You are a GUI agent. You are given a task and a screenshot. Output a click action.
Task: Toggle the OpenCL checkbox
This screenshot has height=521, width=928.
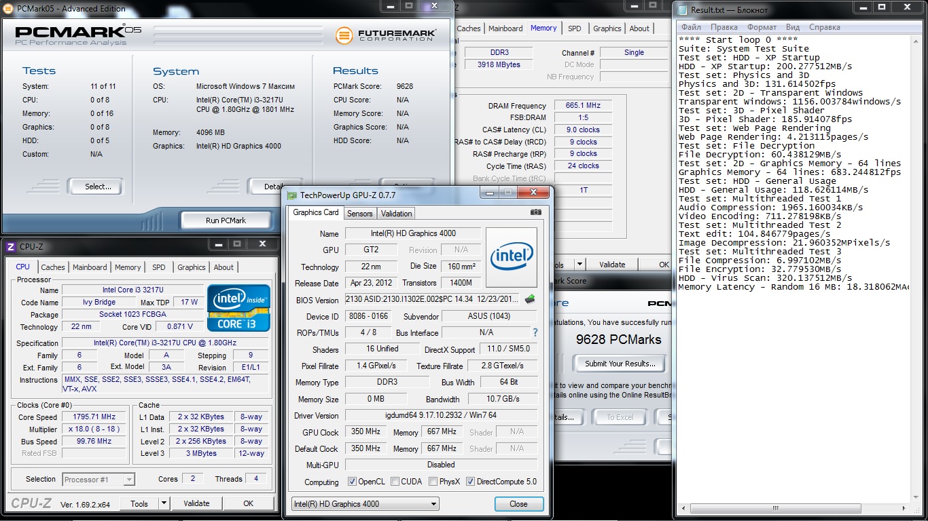352,482
